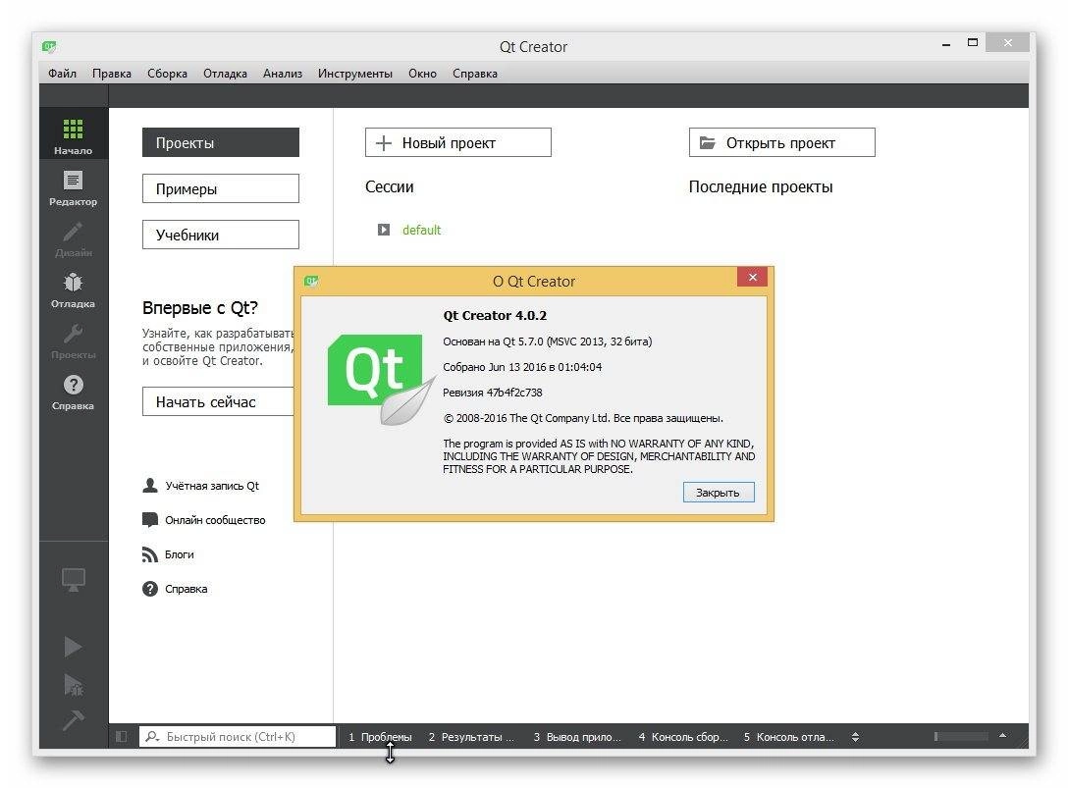Open the Правка menu
This screenshot has width=1068, height=788.
(112, 74)
